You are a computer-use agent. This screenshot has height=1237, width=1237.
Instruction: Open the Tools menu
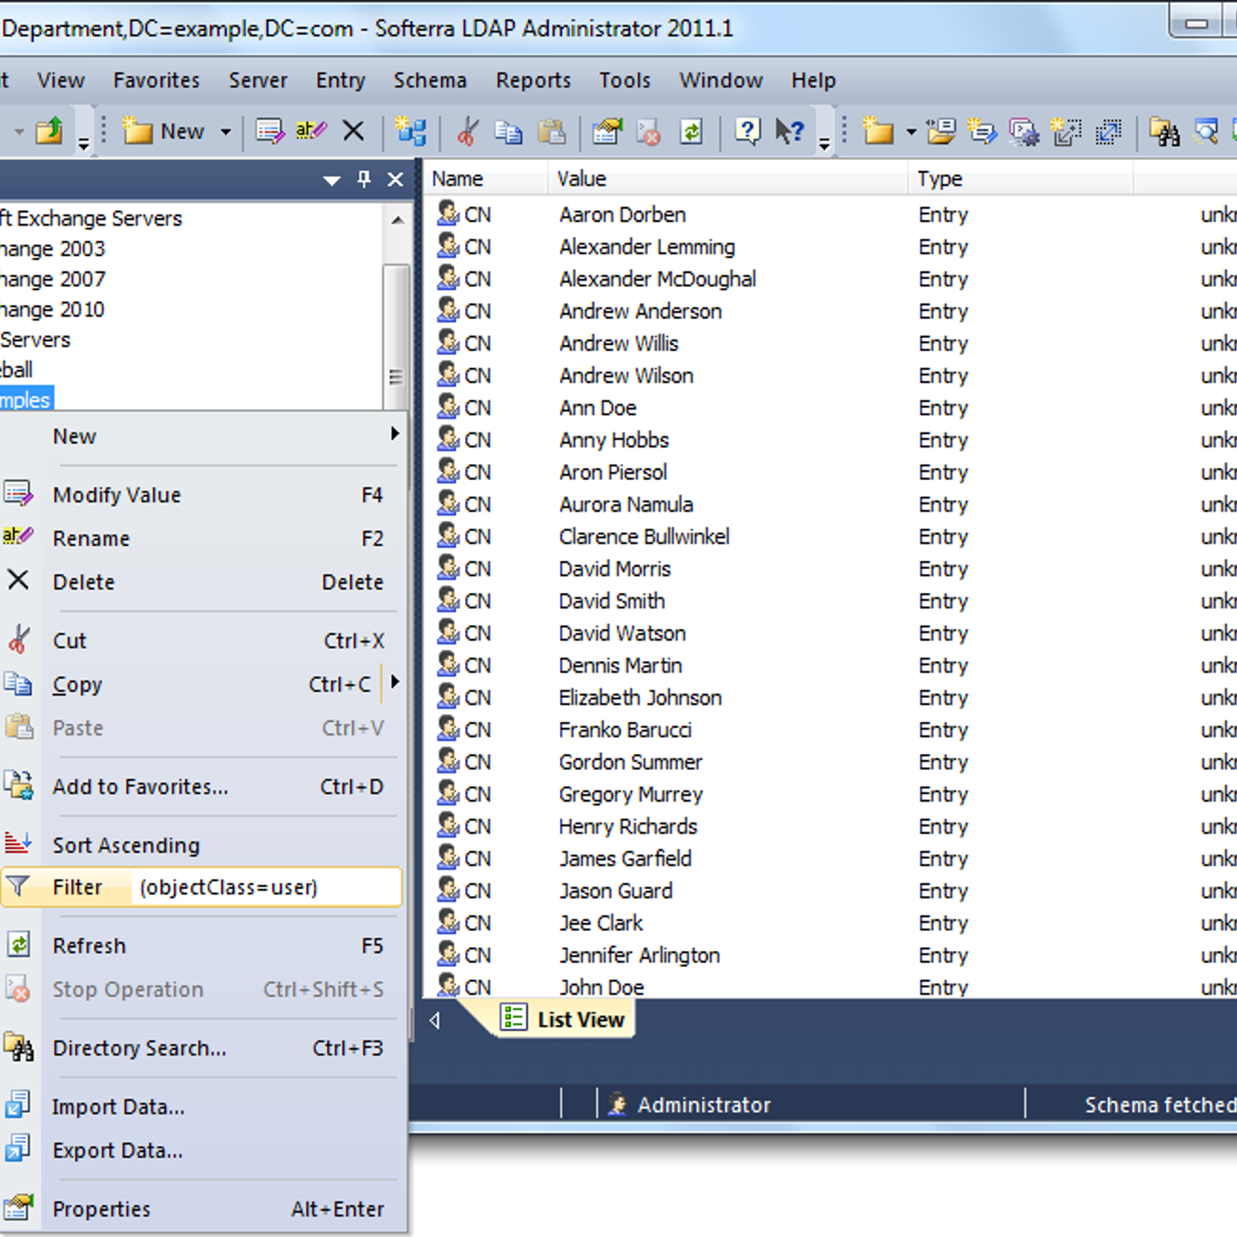pyautogui.click(x=625, y=80)
